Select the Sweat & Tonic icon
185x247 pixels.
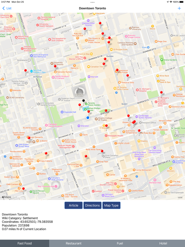[x=119, y=82]
